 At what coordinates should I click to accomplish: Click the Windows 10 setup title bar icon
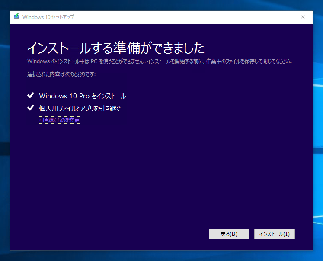(17, 16)
